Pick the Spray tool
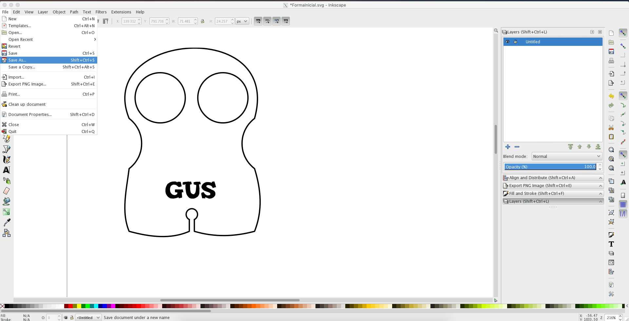 pyautogui.click(x=7, y=180)
